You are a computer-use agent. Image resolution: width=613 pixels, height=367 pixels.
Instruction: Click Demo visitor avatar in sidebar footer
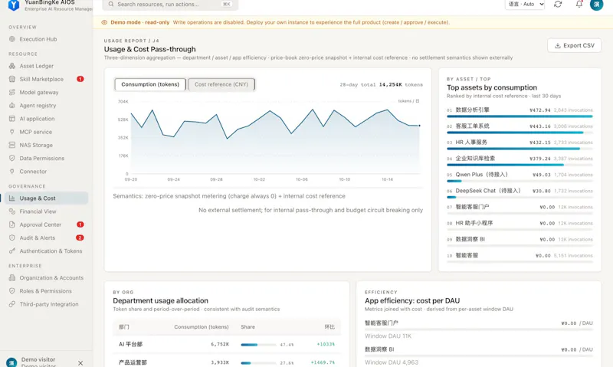click(x=11, y=362)
